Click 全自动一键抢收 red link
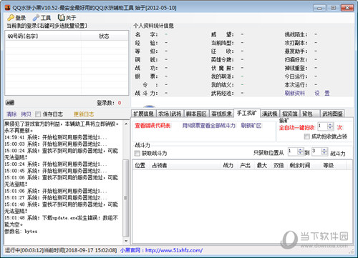 pos(297,128)
